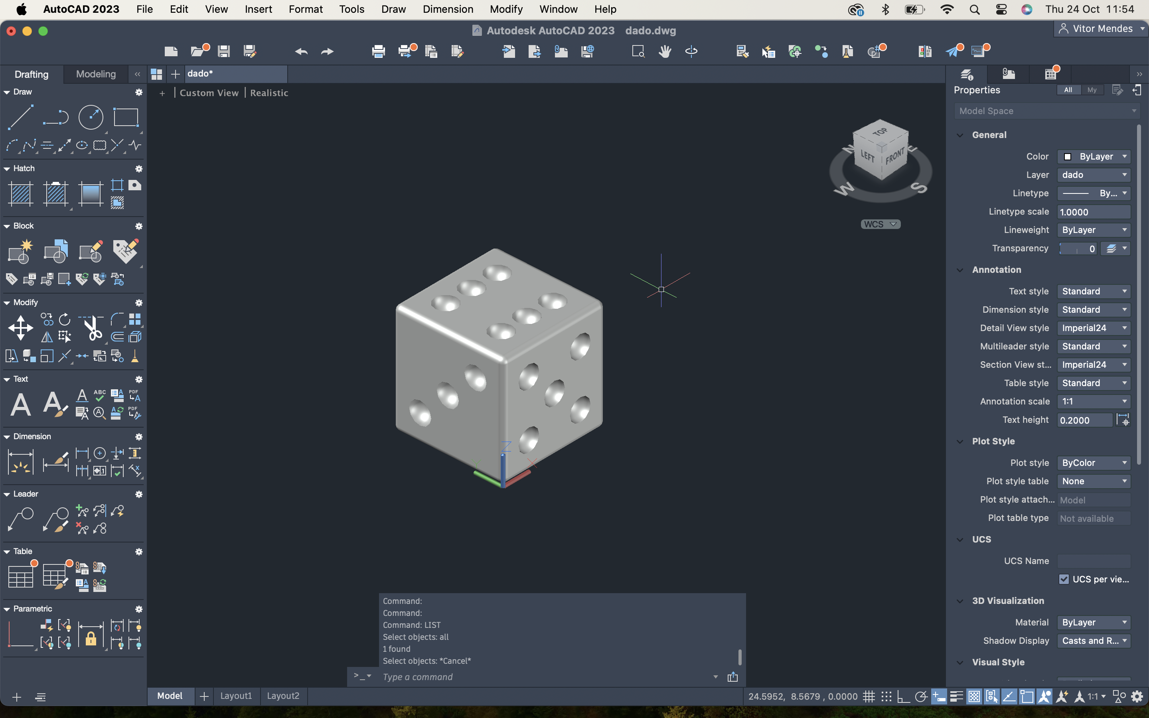The height and width of the screenshot is (718, 1149).
Task: Select the Rectangle draw tool
Action: pos(125,117)
